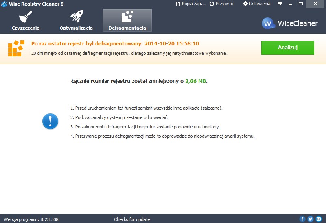The height and width of the screenshot is (223, 326).
Task: Click note 1 about closing other applications
Action: (x=147, y=108)
